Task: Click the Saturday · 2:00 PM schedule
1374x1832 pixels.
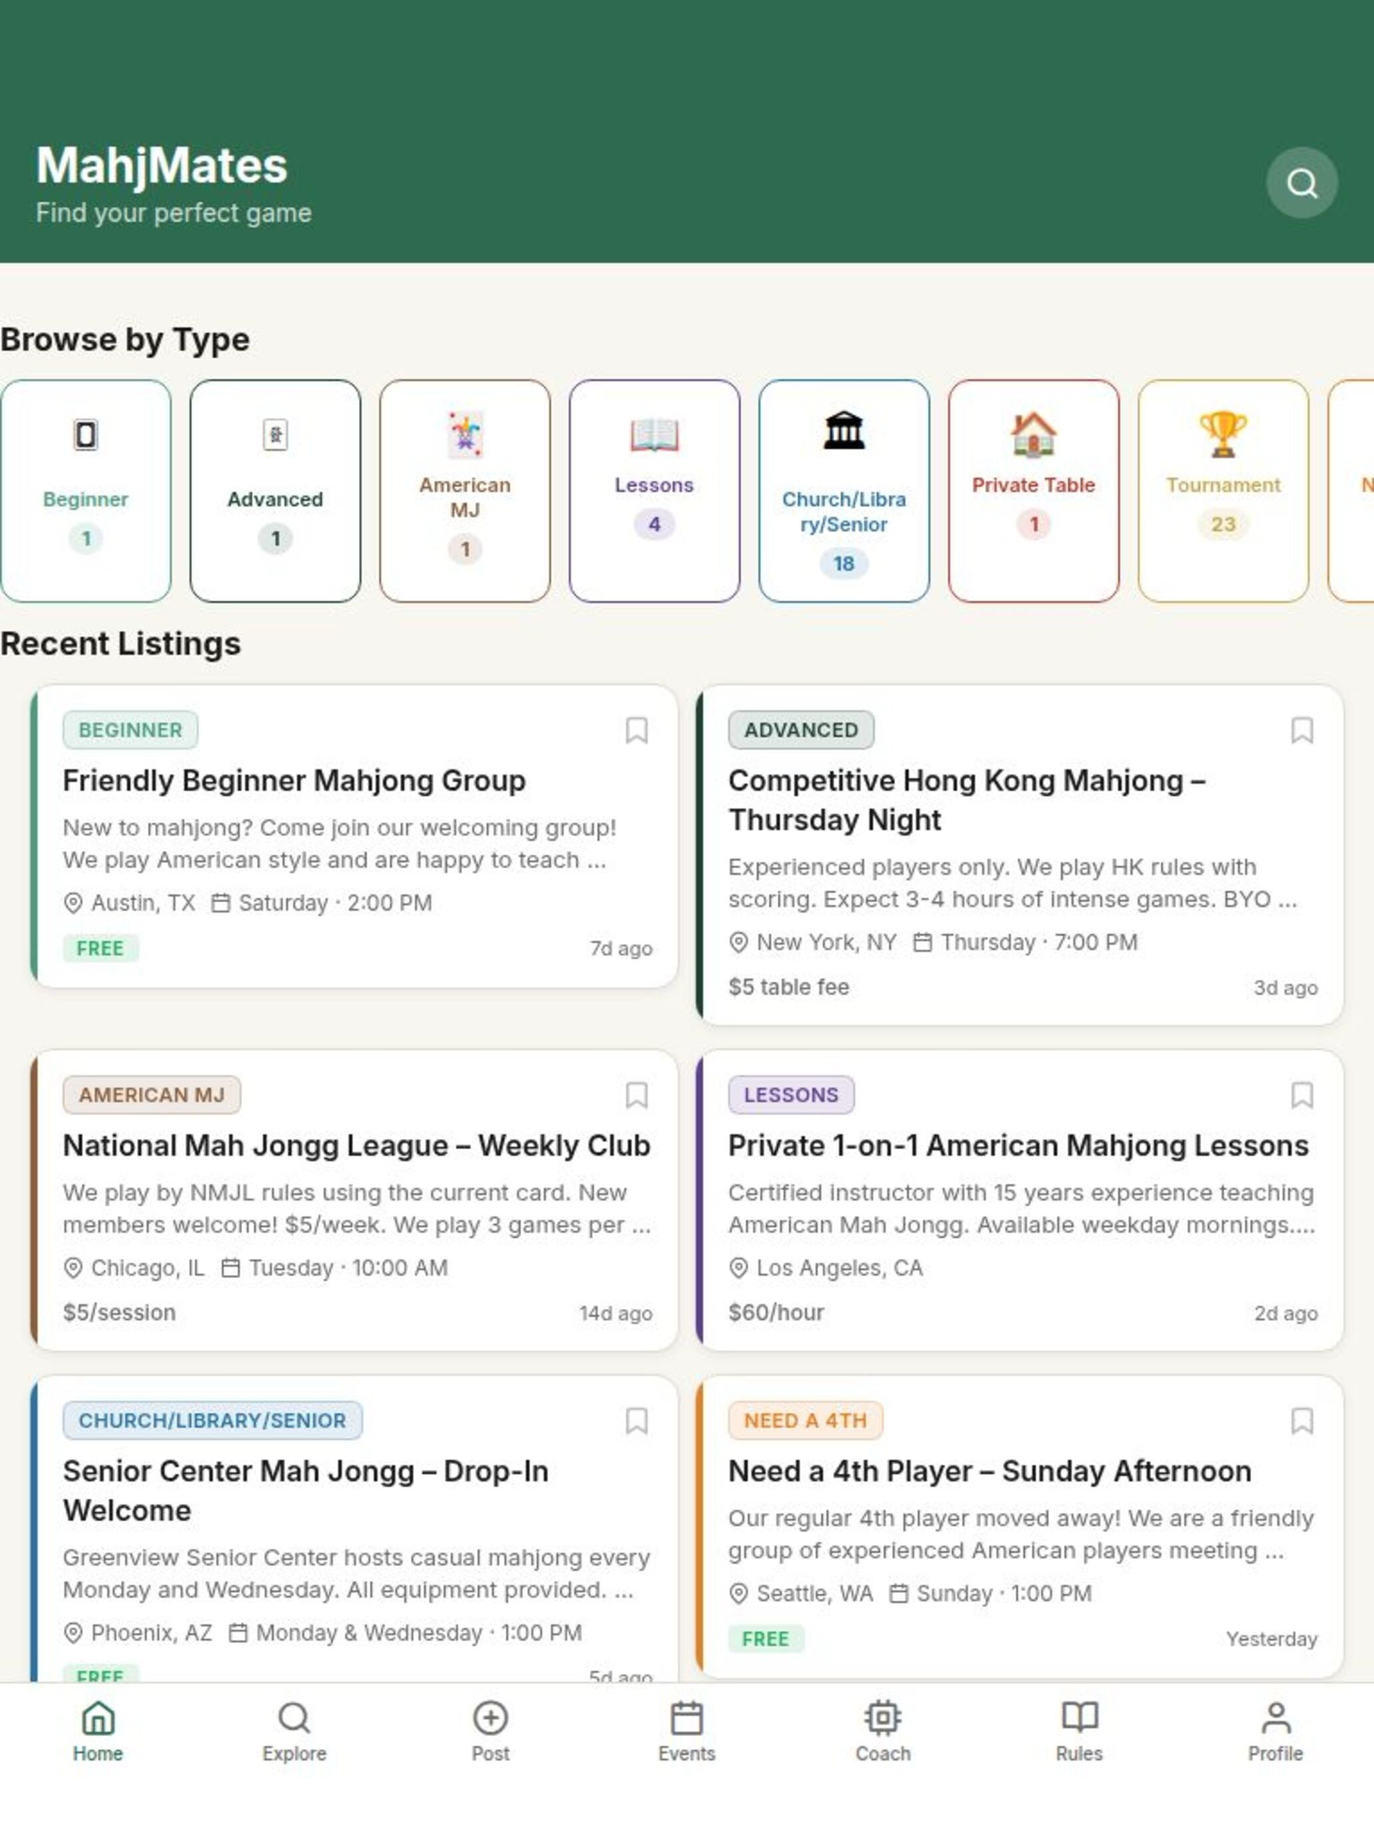Action: coord(335,903)
